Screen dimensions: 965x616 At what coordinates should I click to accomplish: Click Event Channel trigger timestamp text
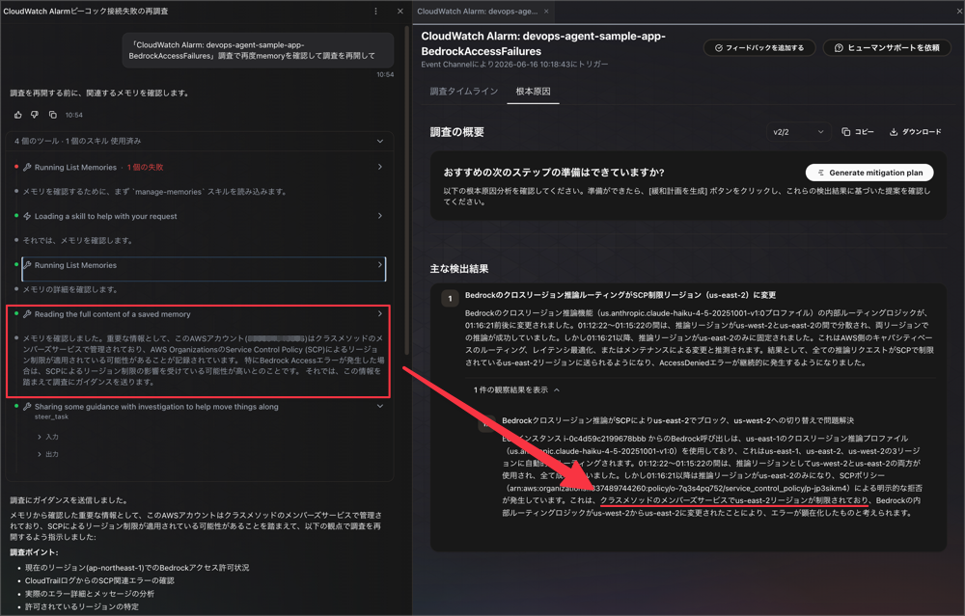click(x=514, y=65)
